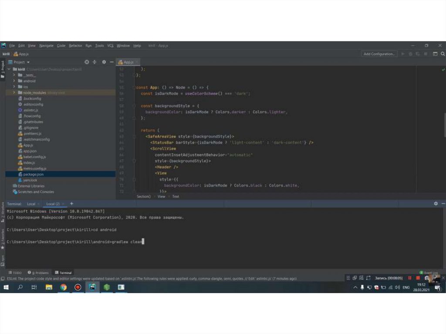Expand the ios folder
The image size is (446, 334).
(14, 87)
